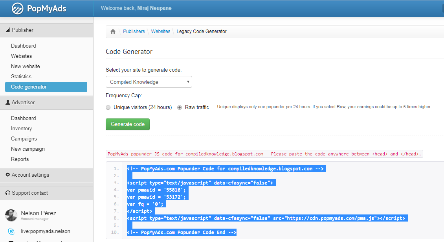The image size is (444, 242).
Task: Open Publisher Dashboard menu item
Action: [24, 46]
